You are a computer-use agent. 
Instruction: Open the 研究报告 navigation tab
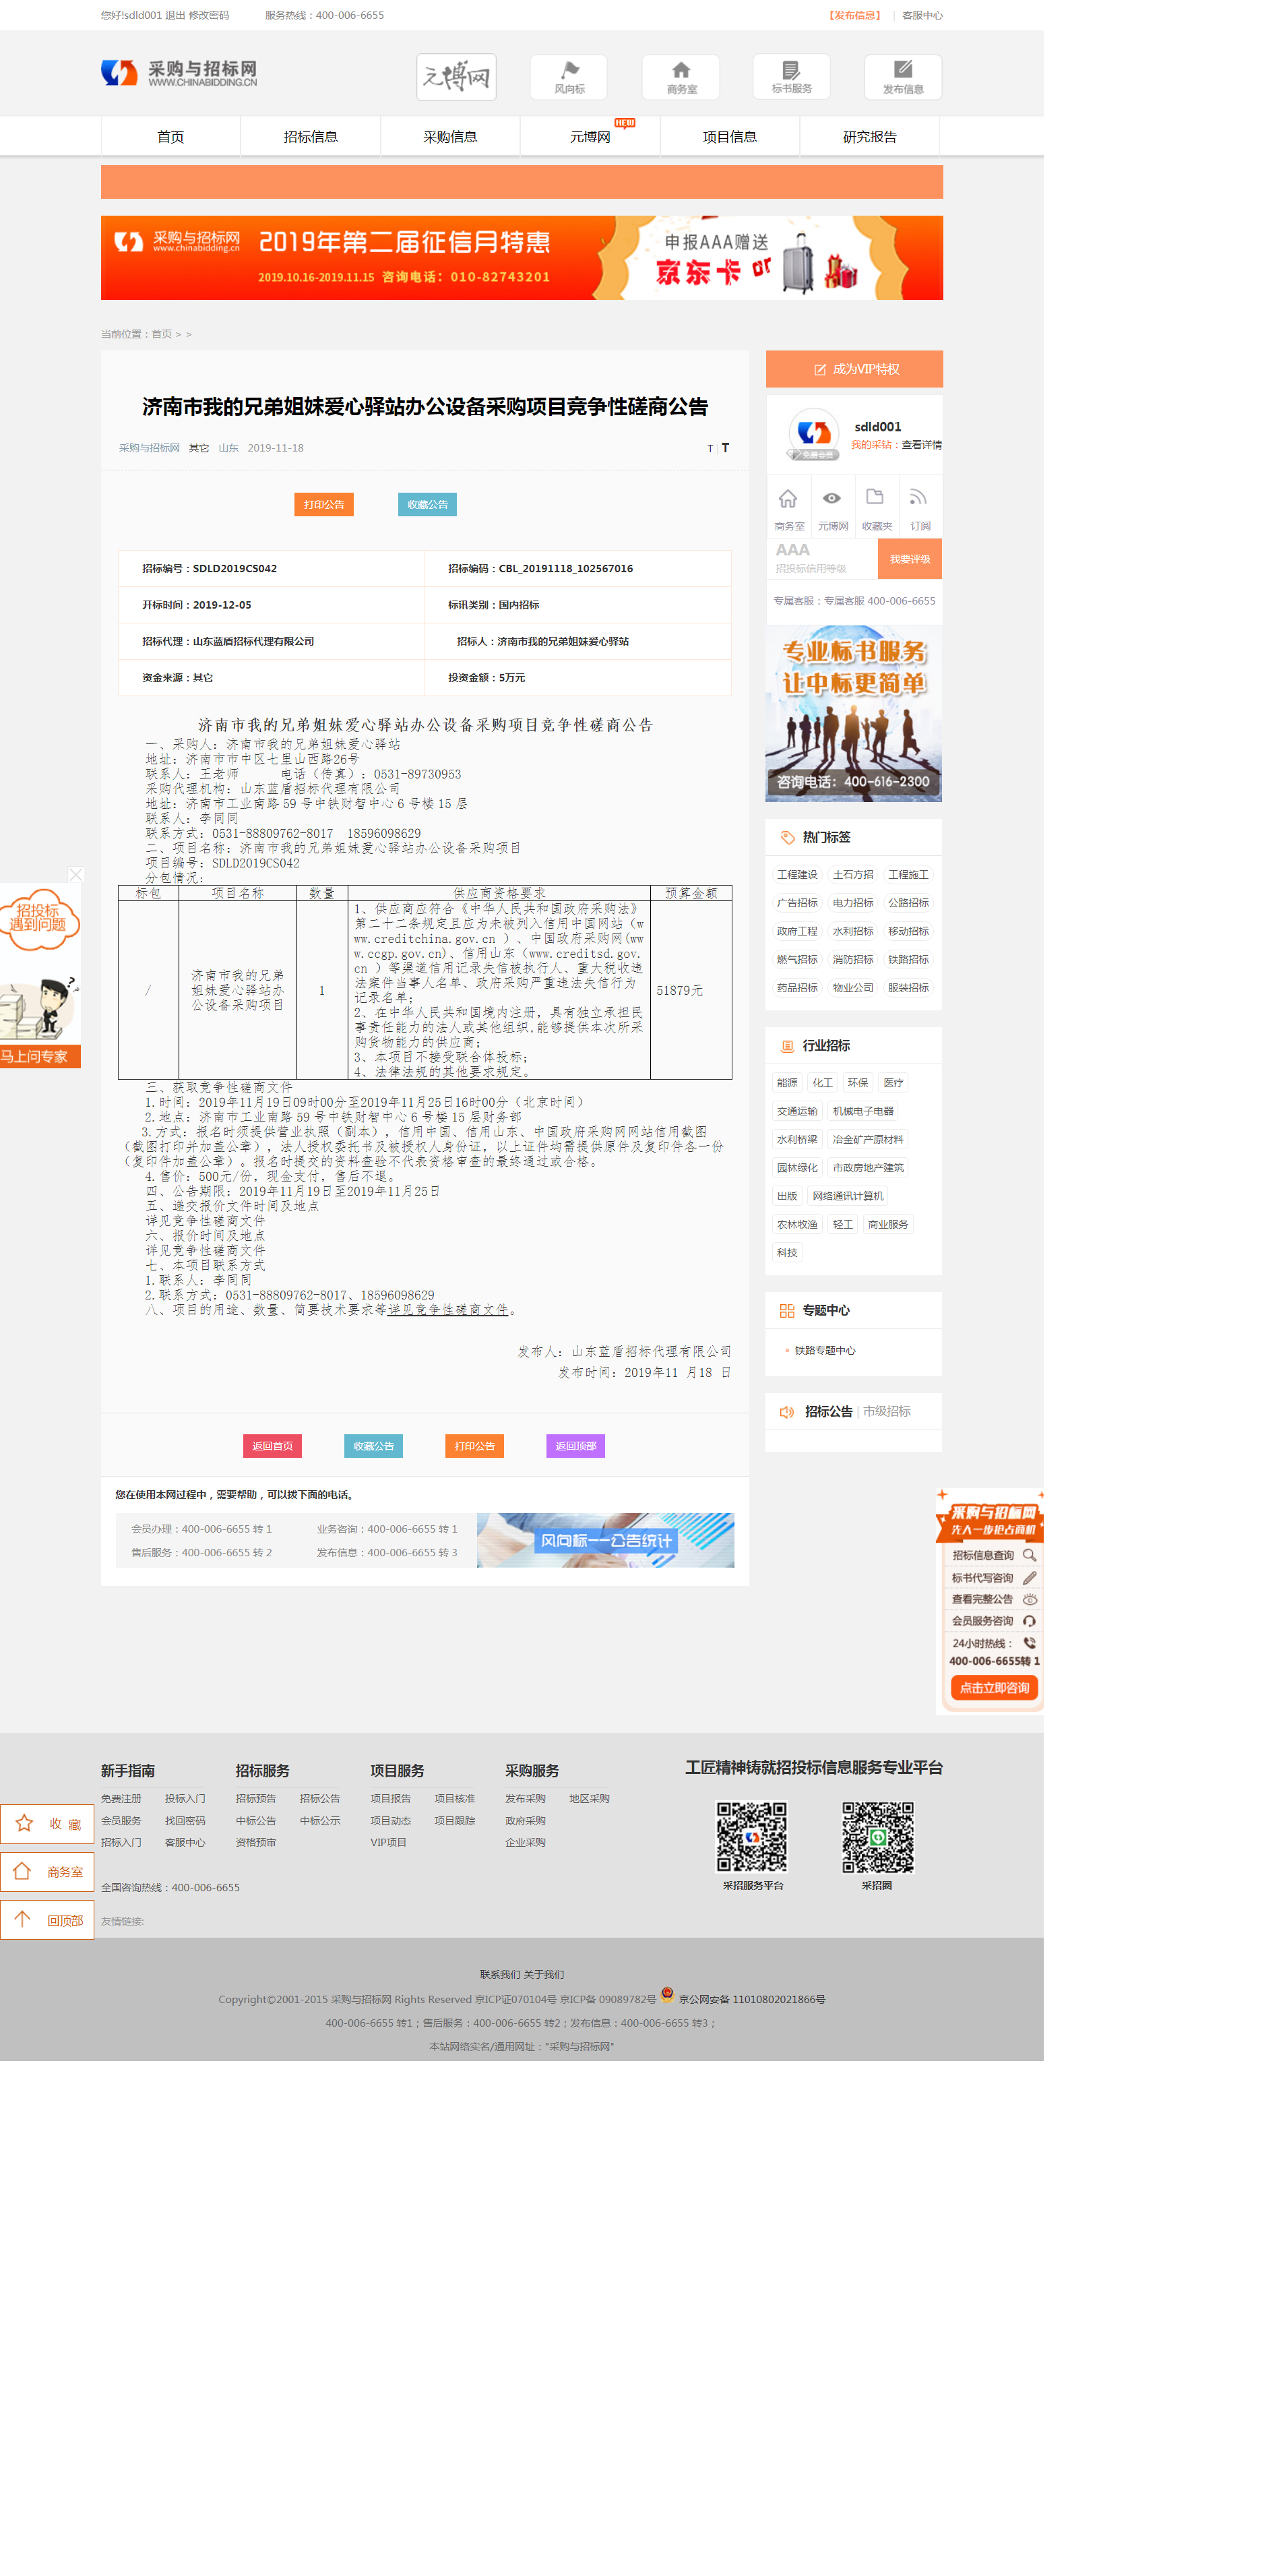pyautogui.click(x=870, y=137)
